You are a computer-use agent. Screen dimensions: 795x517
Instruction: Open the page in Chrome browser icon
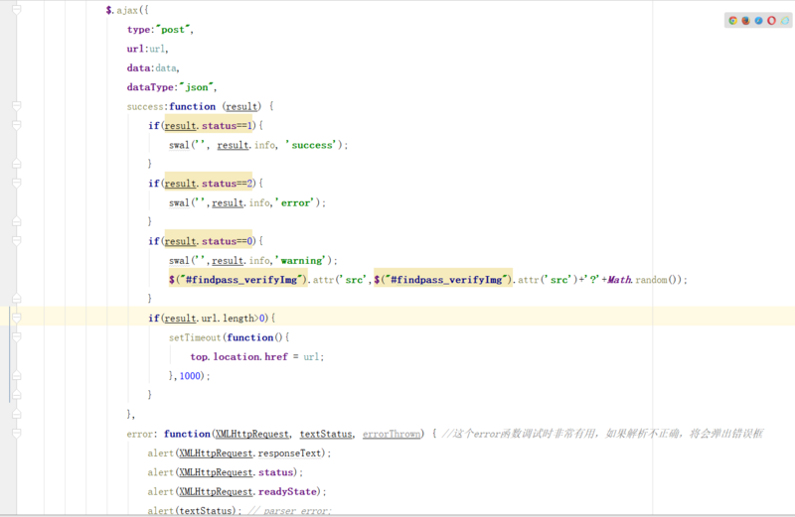point(732,21)
